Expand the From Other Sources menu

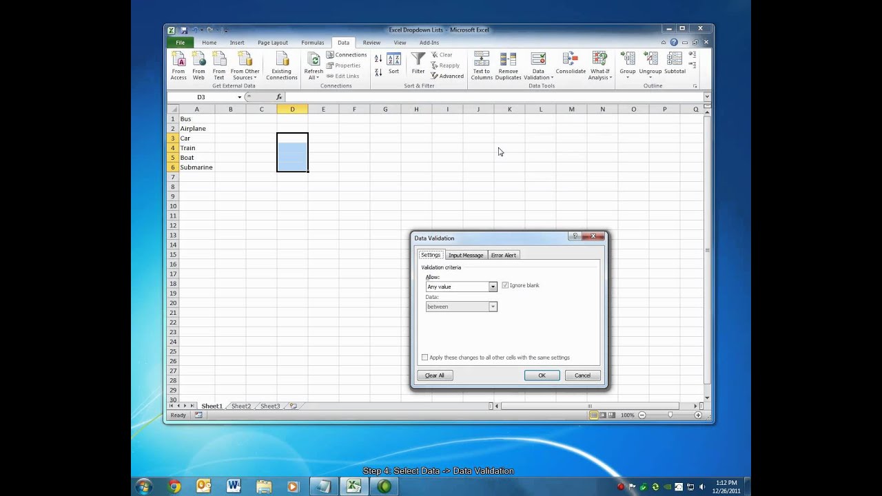click(x=245, y=66)
